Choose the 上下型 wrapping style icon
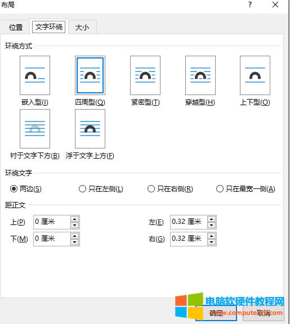Screen dimensions: 290x324 click(255, 75)
